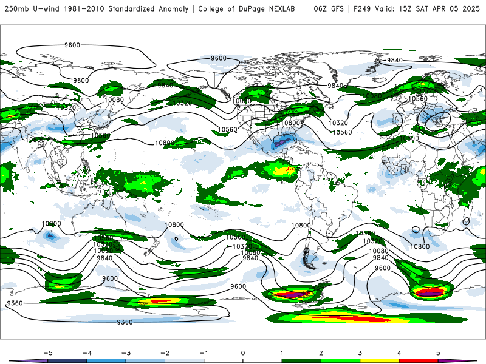Select the red 4-to-5 legend swatch

419,361
